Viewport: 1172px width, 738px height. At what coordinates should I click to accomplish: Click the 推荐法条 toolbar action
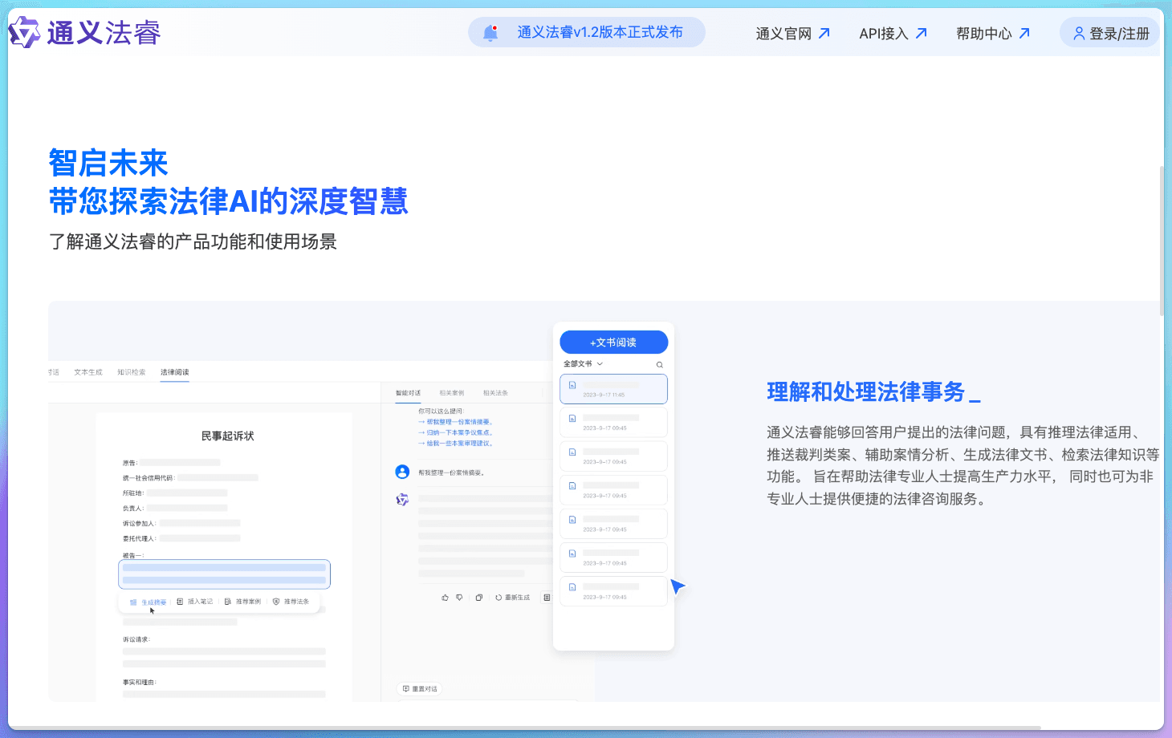click(x=291, y=602)
